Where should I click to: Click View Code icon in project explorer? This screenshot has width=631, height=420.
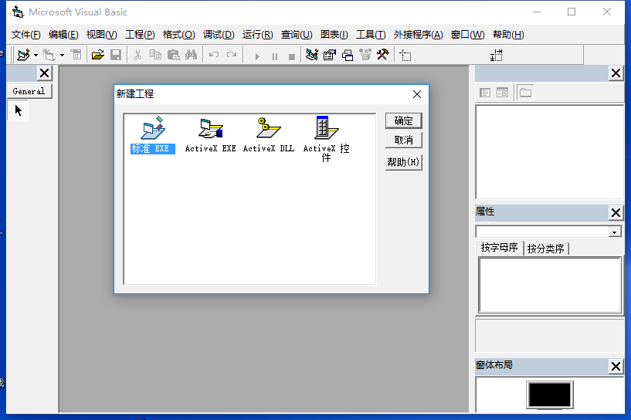click(485, 93)
